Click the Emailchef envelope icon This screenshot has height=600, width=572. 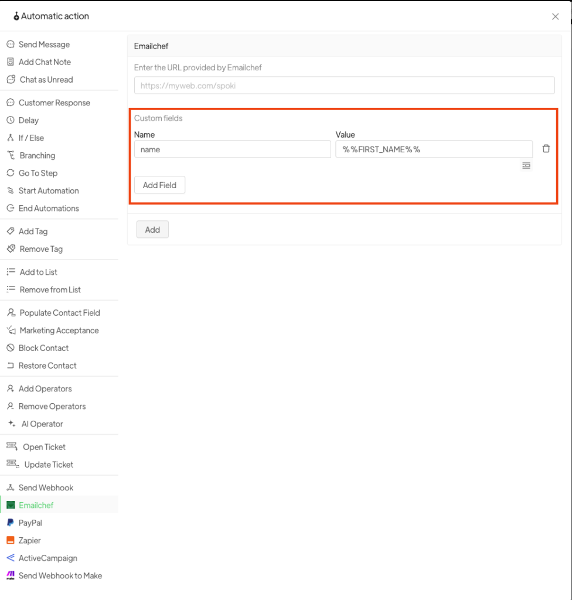point(11,505)
